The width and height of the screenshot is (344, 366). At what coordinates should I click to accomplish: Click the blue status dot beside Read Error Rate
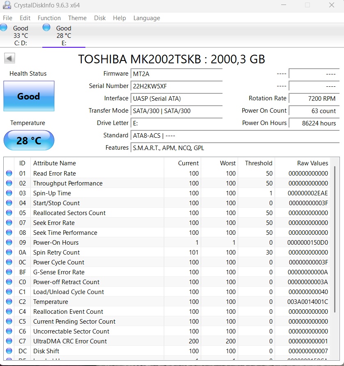click(9, 173)
